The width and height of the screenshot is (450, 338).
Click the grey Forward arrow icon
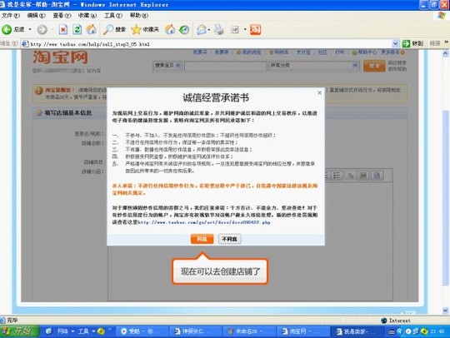click(42, 29)
